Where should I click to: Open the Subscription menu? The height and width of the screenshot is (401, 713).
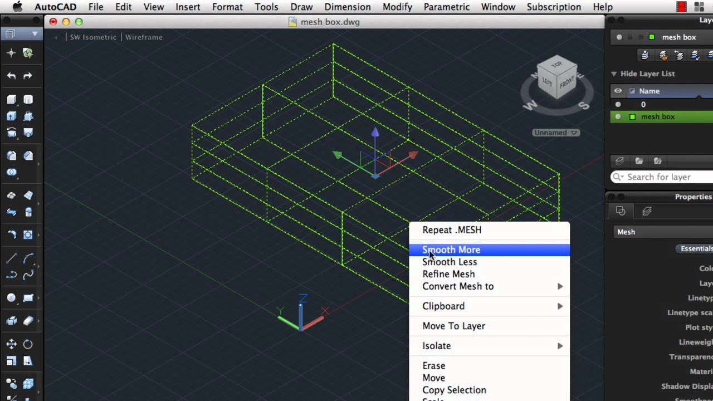pos(554,7)
